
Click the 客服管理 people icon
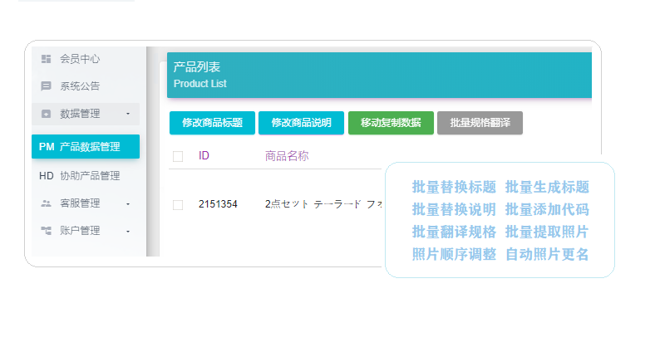coord(46,203)
